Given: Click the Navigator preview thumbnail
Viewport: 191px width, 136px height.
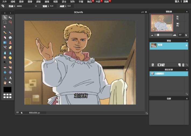Looking at the screenshot, I should pos(162,23).
